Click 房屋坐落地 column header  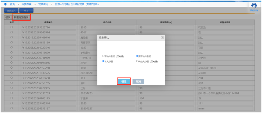point(225,22)
